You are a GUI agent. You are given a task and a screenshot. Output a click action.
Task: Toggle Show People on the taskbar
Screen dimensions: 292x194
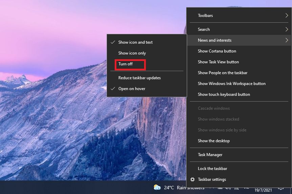click(239, 73)
